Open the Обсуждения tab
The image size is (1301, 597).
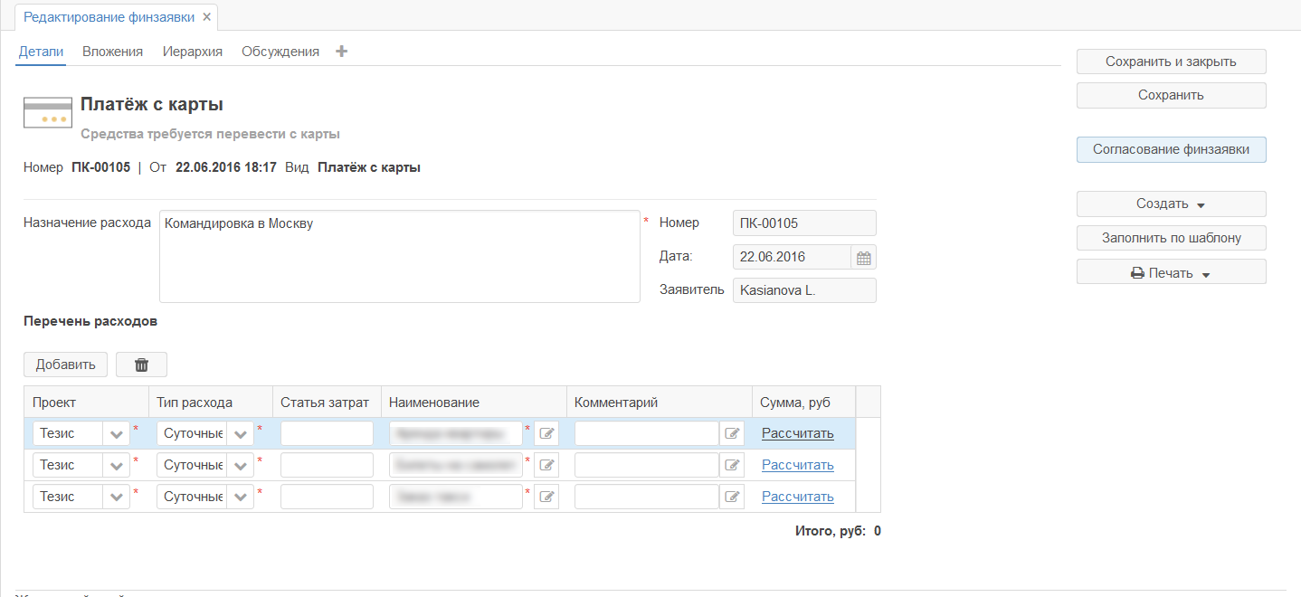(280, 52)
